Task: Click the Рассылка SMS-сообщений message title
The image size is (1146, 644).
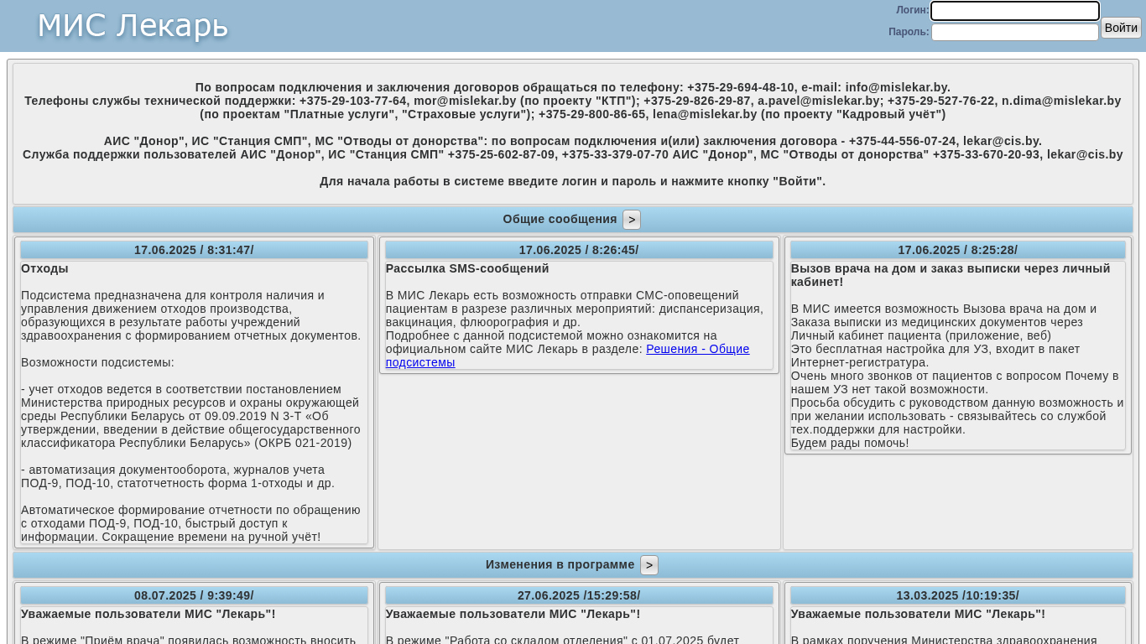Action: [x=467, y=268]
